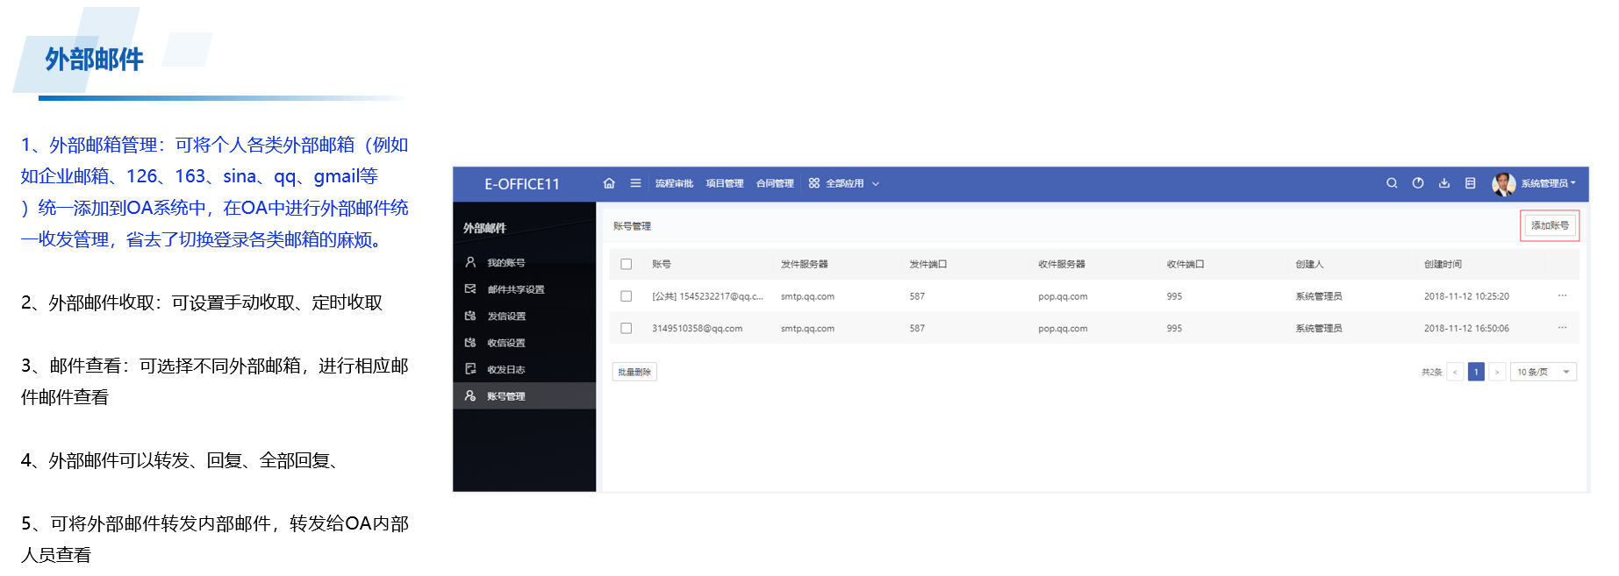Tick the select-all checkbox in table header
Image resolution: width=1619 pixels, height=576 pixels.
coord(627,264)
